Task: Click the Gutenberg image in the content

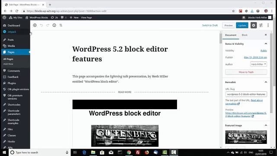Action: pos(125,136)
